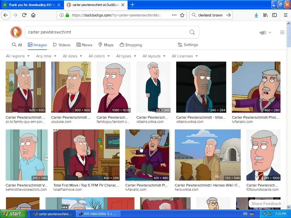Open the 400 × 299 phone call image
The width and height of the screenshot is (291, 218).
pos(86,155)
